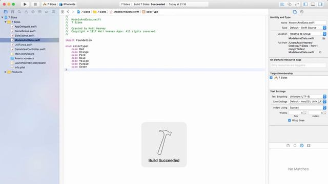This screenshot has height=184, width=328.
Task: Click 7 Sides project in jump bar
Action: 84,12
